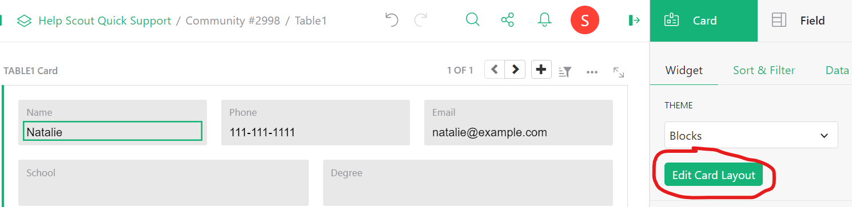Open Help Scout Quick Support breadcrumb link
The width and height of the screenshot is (852, 207).
(105, 21)
